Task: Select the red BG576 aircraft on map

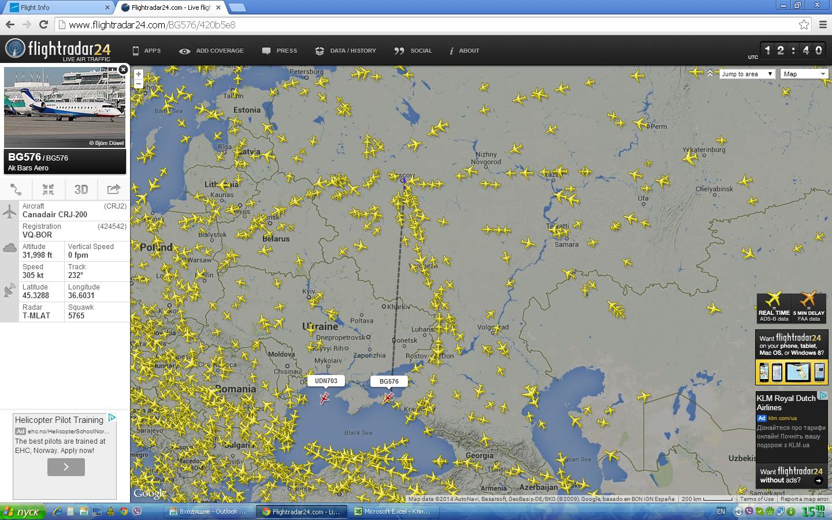Action: pyautogui.click(x=388, y=398)
